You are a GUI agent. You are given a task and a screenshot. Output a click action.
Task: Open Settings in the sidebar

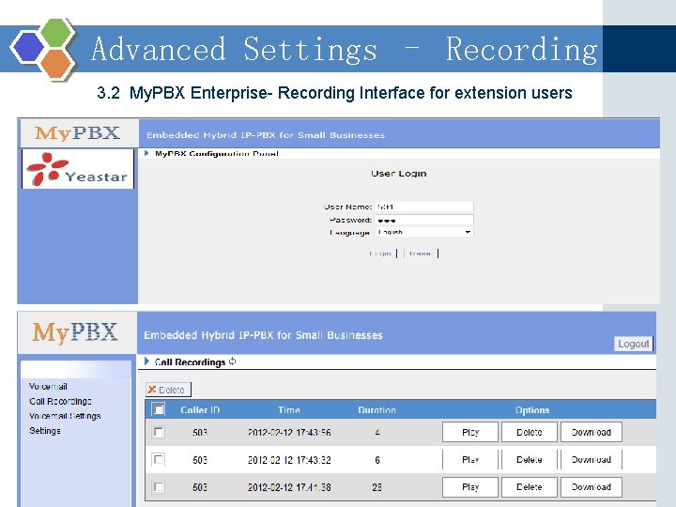click(45, 431)
